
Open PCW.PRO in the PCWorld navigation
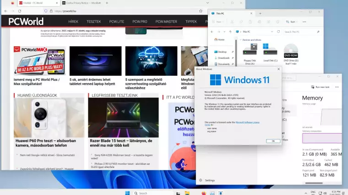point(140,22)
